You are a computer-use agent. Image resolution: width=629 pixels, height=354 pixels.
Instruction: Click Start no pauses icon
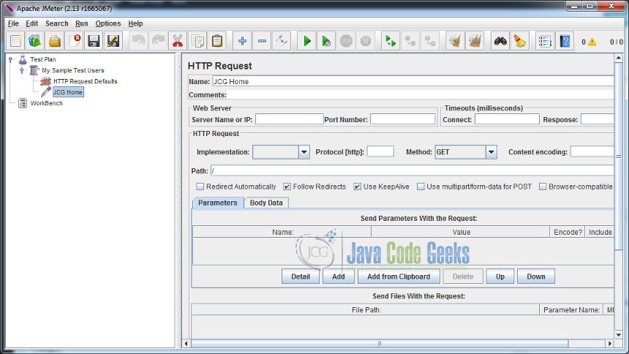[x=326, y=41]
